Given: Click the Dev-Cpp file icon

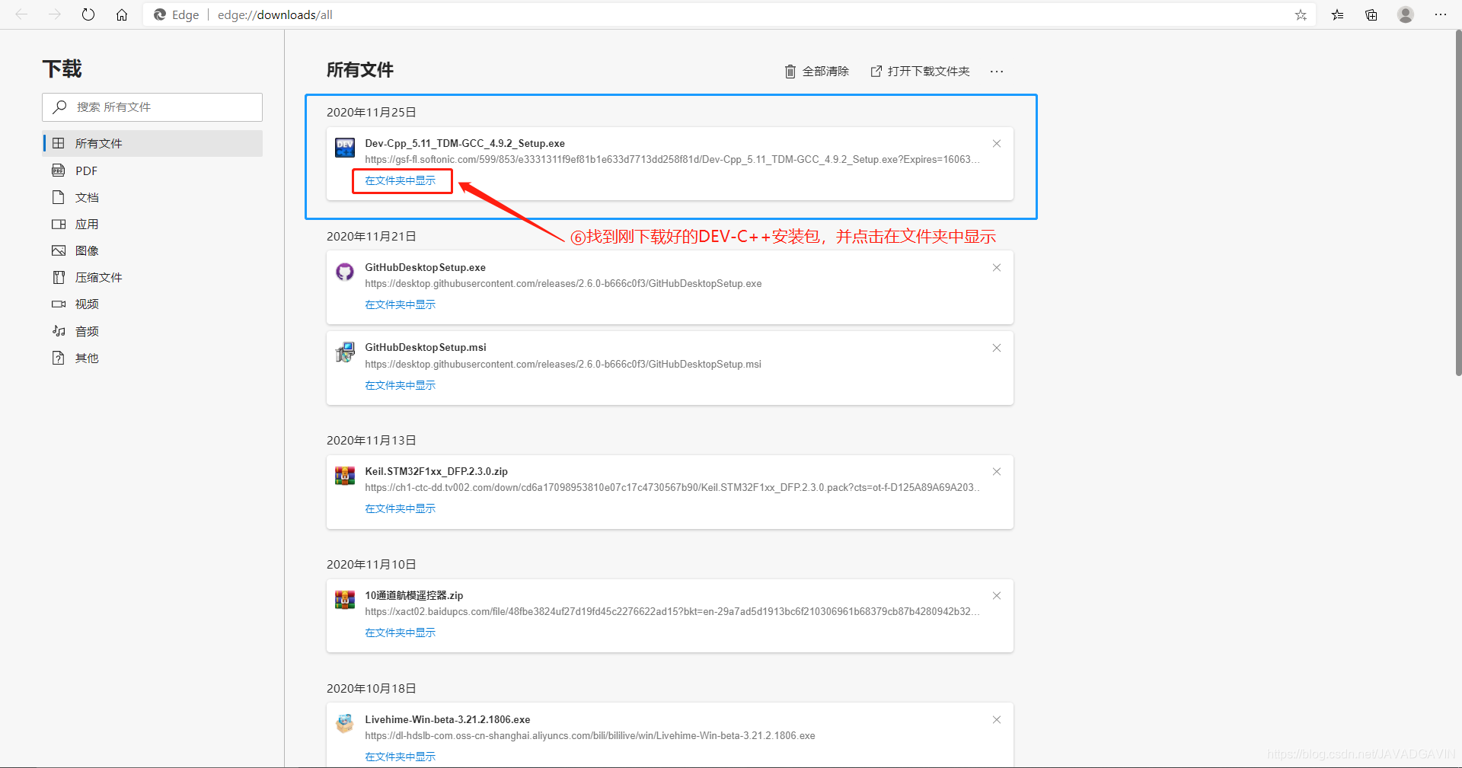Looking at the screenshot, I should point(345,147).
